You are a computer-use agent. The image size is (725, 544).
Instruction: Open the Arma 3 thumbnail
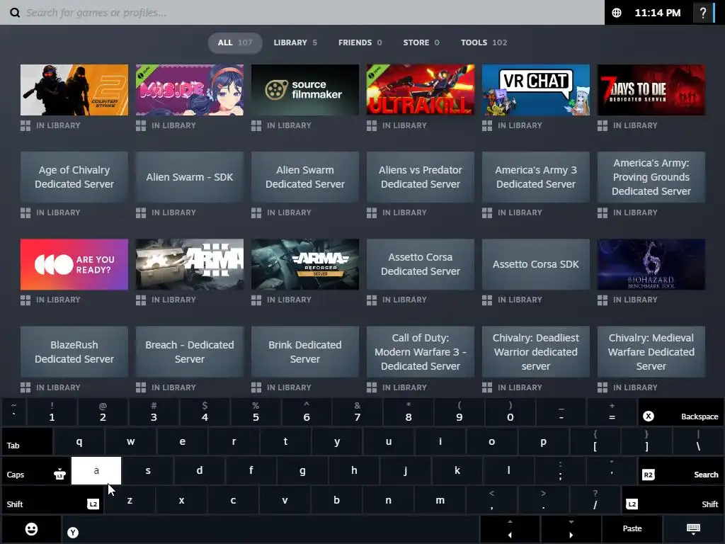190,265
